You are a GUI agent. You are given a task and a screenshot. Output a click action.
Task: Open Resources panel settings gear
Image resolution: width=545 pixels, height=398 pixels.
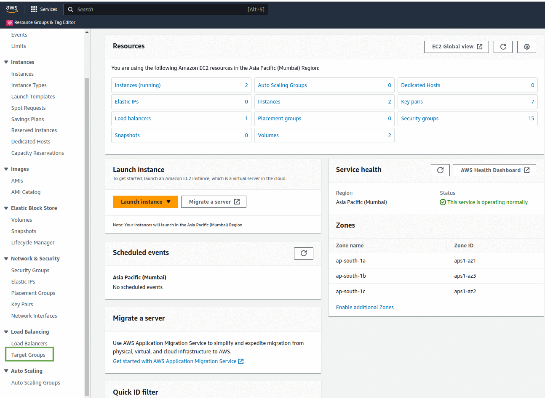point(526,47)
